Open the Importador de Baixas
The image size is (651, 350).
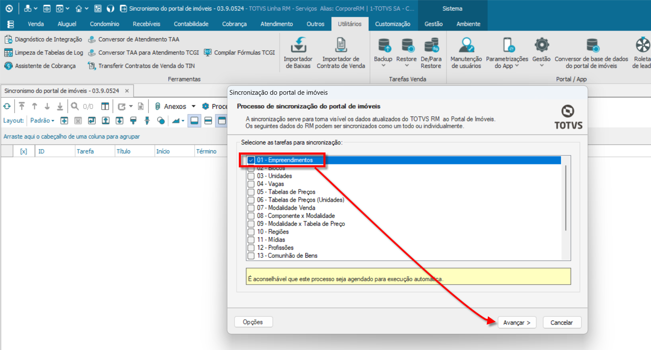click(298, 53)
